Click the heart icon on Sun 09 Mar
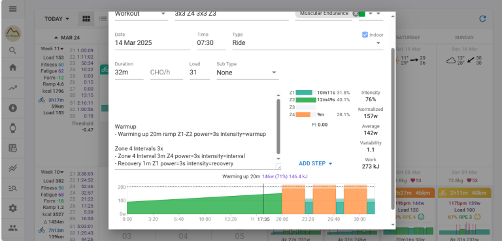This screenshot has width=502, height=241. pos(469,180)
